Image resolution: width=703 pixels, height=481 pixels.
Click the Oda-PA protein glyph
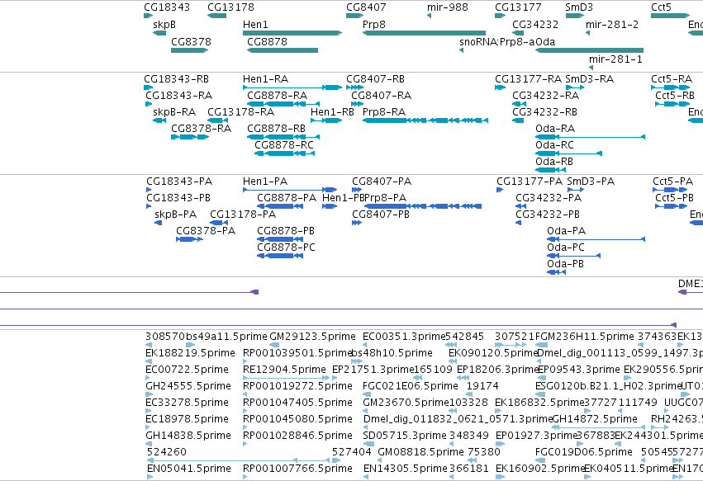tap(596, 239)
